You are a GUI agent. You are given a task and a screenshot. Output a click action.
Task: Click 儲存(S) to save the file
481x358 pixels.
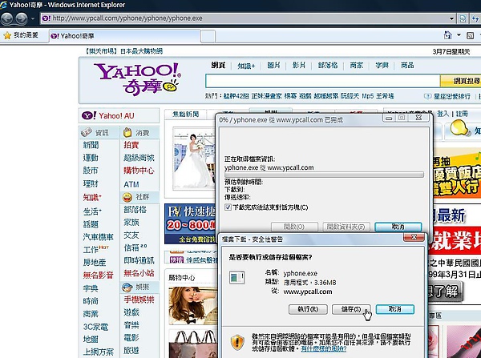[351, 309]
